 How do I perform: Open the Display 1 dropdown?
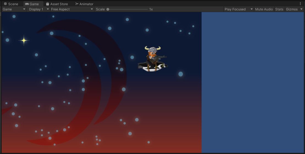point(39,9)
